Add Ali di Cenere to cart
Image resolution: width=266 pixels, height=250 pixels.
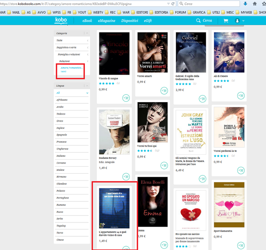(241, 95)
